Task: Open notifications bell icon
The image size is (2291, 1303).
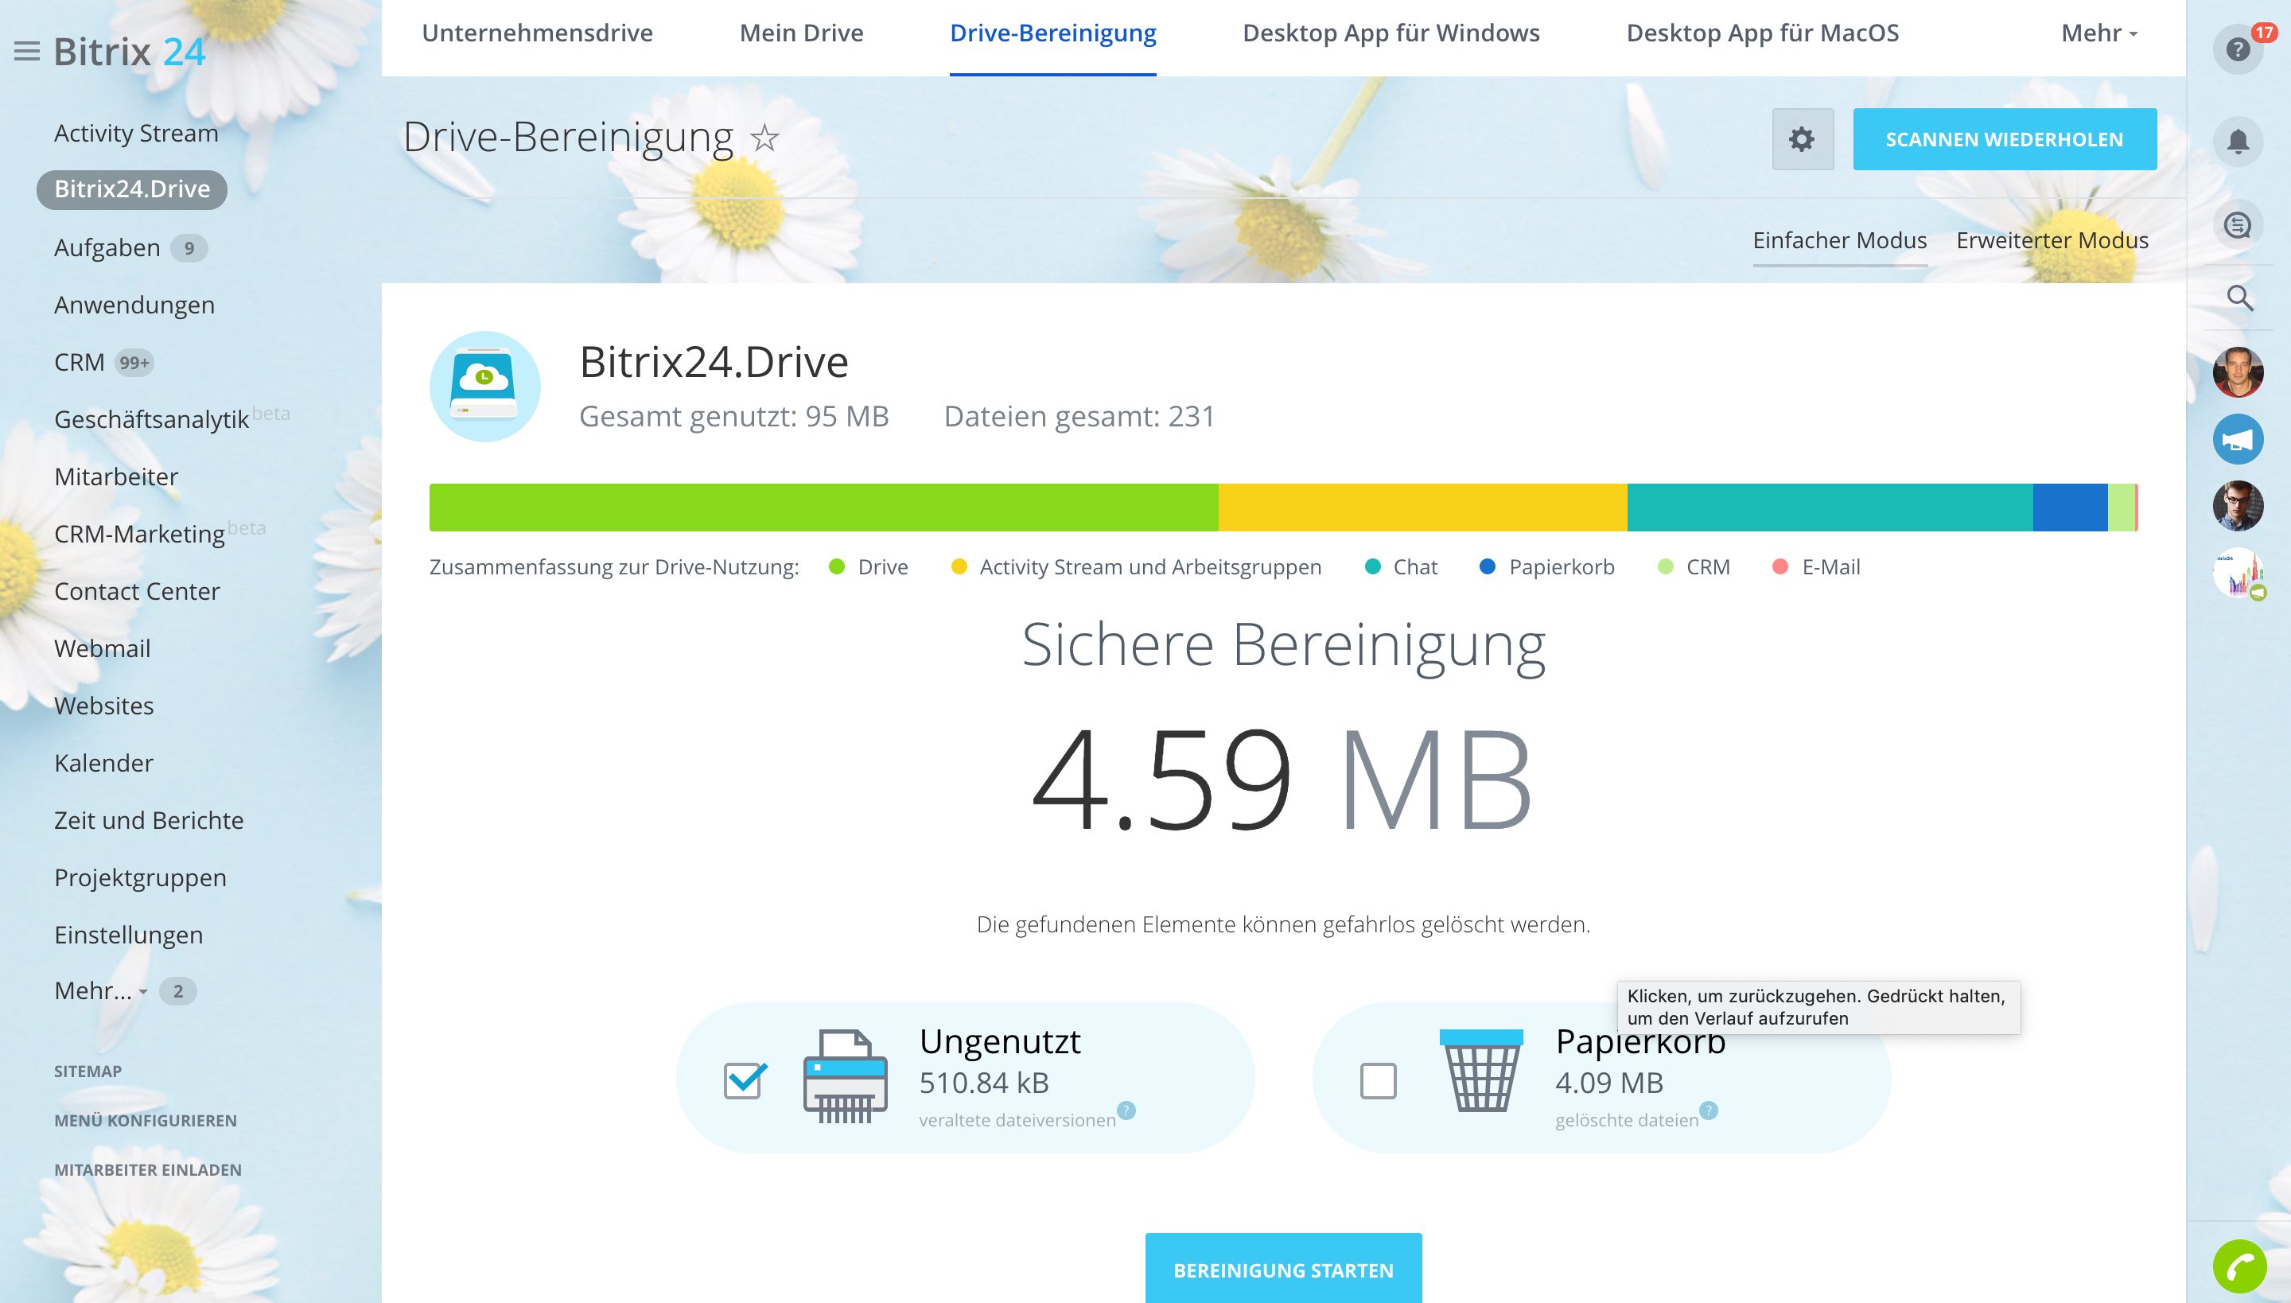Action: (x=2237, y=142)
